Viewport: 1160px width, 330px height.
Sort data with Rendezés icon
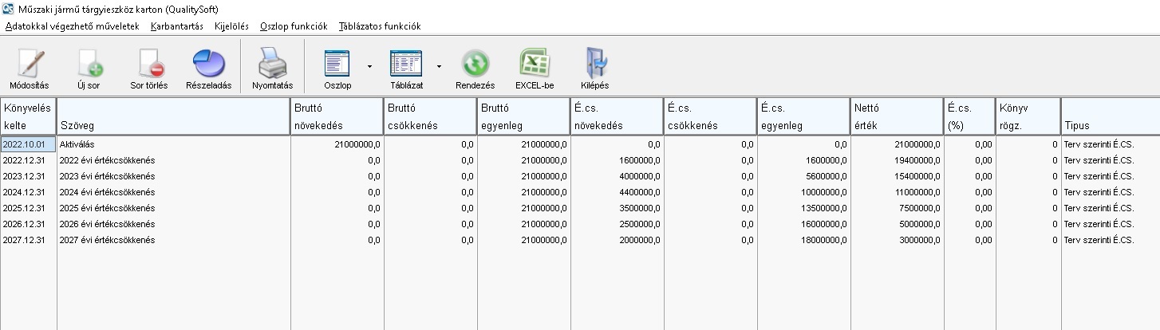click(x=475, y=65)
